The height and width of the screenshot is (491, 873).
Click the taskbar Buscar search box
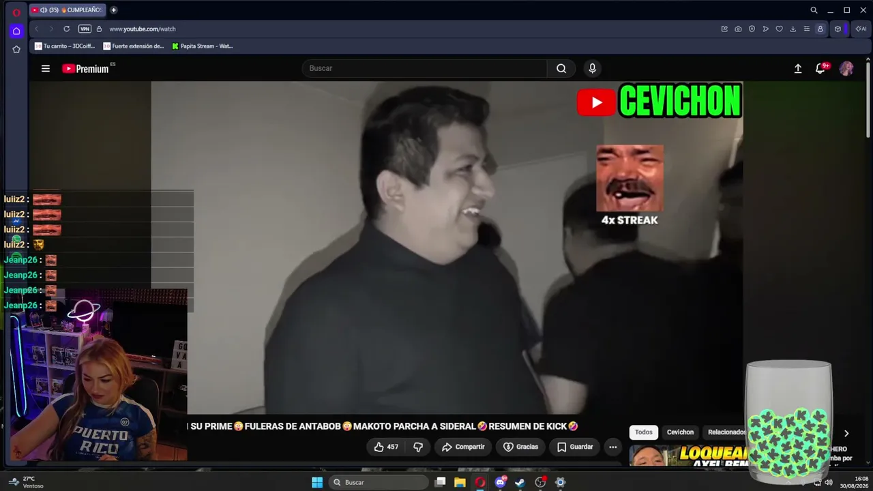pos(378,482)
